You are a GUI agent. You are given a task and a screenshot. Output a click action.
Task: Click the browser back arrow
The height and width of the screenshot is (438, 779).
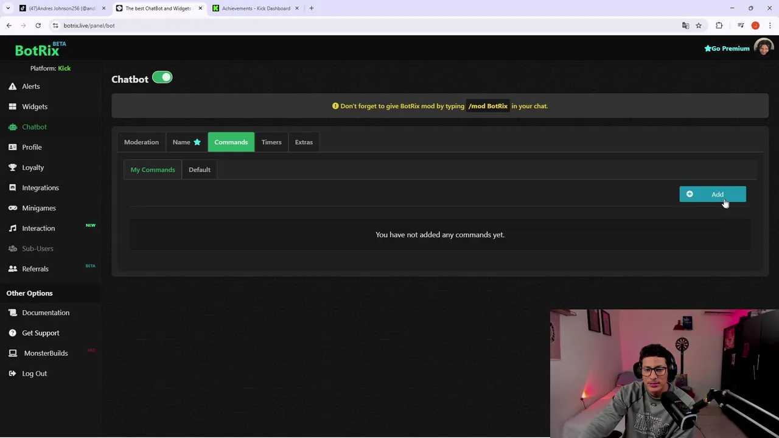click(9, 26)
